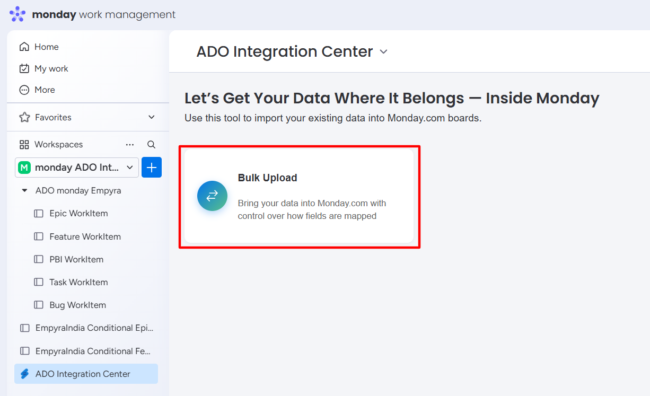
Task: Click the Workspaces search magnifier icon
Action: click(151, 144)
